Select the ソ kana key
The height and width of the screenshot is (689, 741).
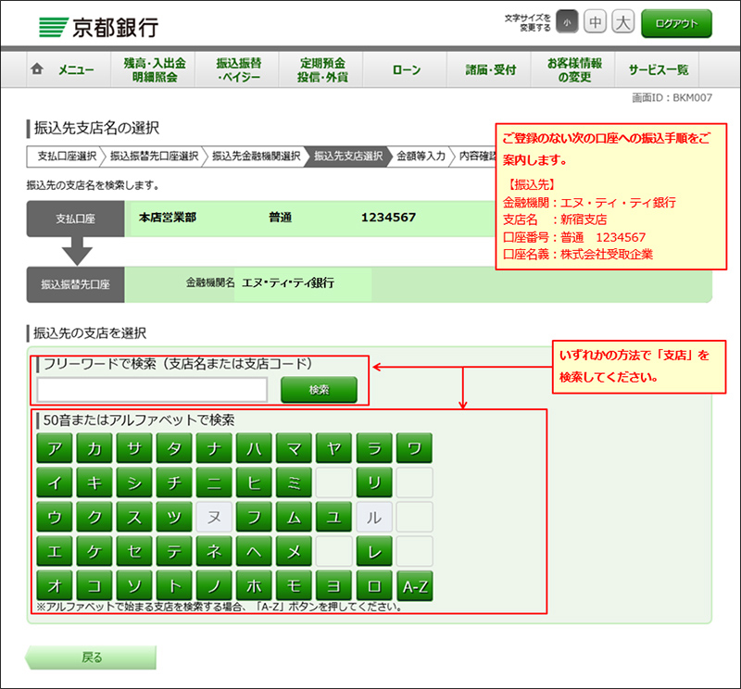click(134, 586)
